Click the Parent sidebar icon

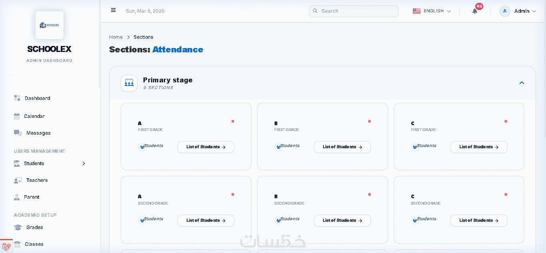17,197
